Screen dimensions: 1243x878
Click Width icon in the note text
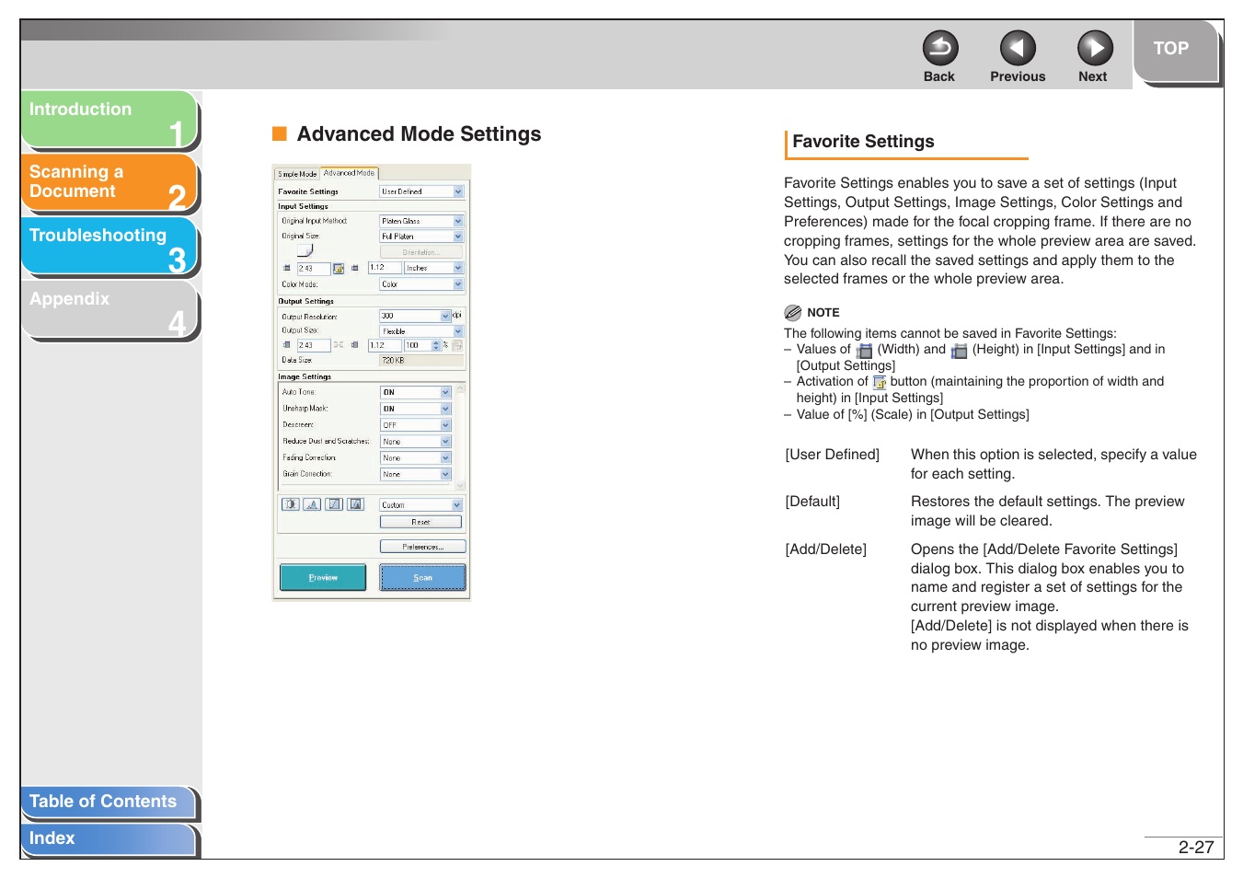[864, 351]
